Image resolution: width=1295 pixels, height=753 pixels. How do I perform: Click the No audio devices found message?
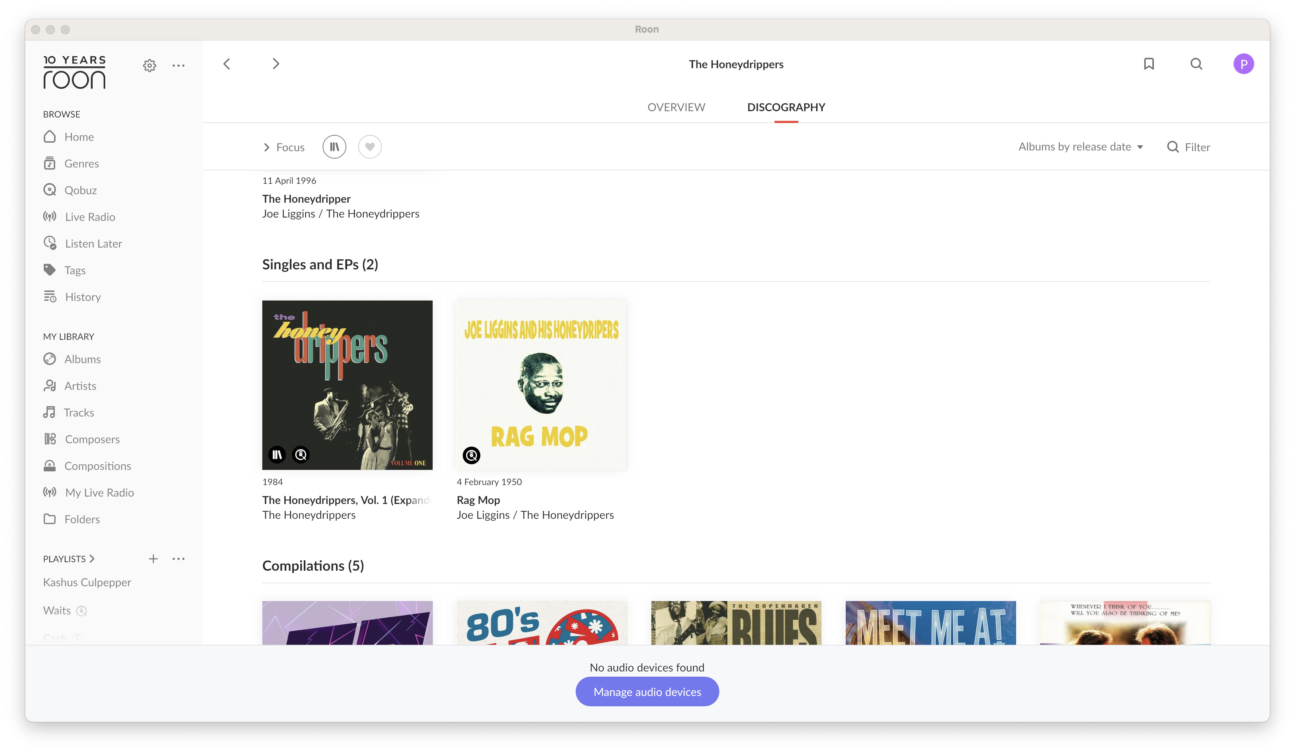[647, 668]
